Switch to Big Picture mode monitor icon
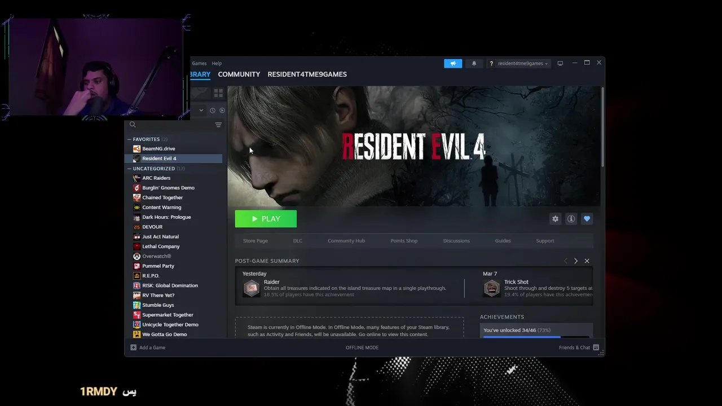Image resolution: width=722 pixels, height=406 pixels. (x=560, y=63)
